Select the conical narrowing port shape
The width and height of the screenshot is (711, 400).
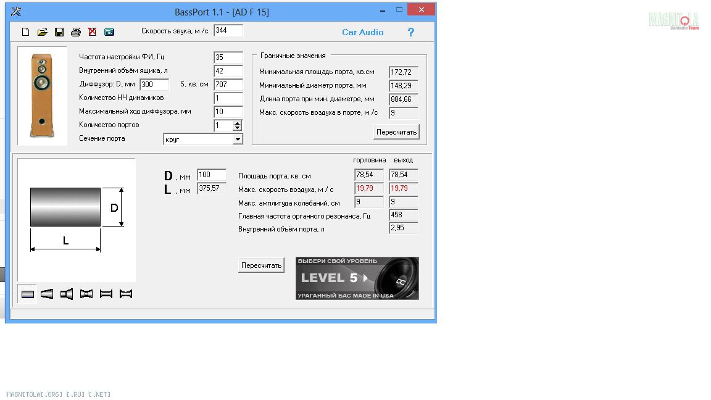47,294
